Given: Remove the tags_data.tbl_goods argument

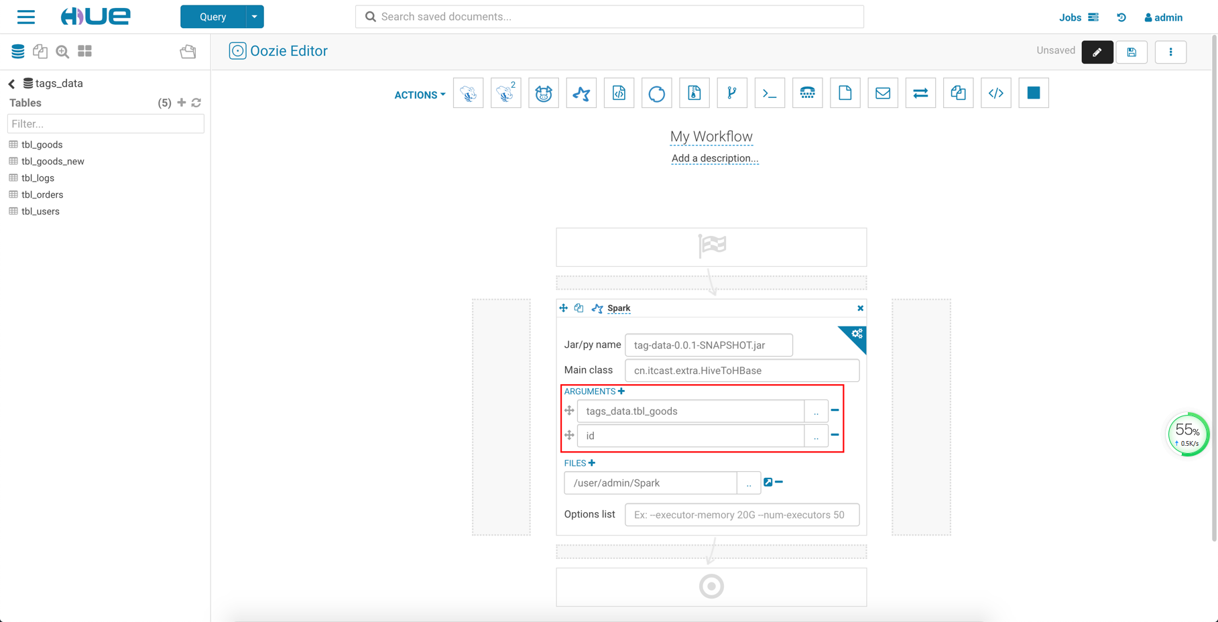Looking at the screenshot, I should pyautogui.click(x=835, y=410).
